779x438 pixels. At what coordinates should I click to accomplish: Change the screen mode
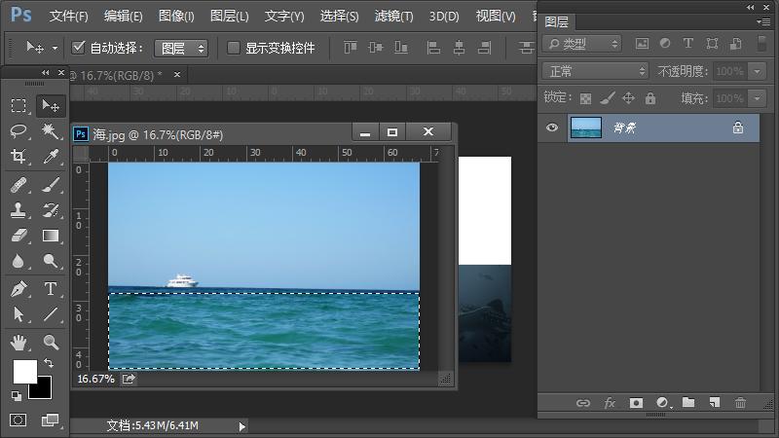coord(50,420)
